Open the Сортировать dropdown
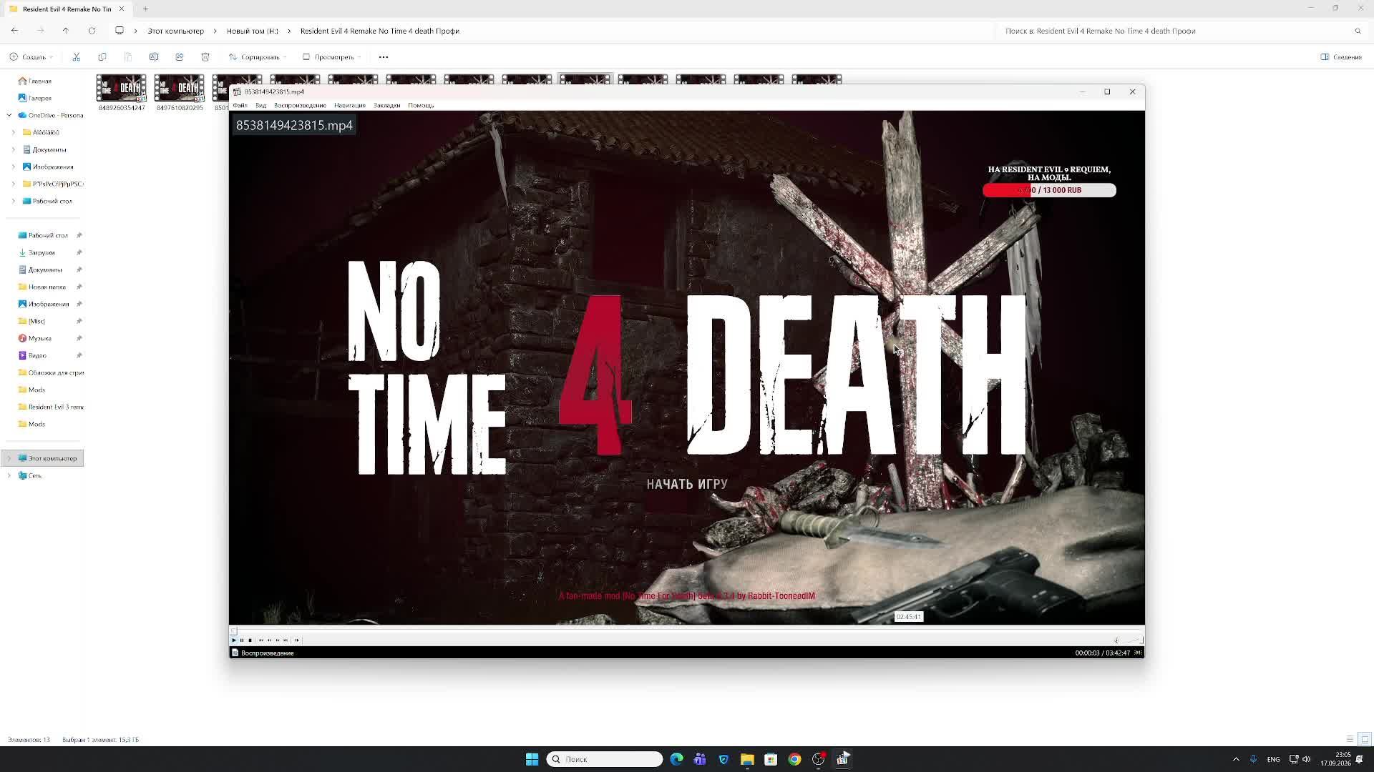Screen dimensions: 1374x772 click(x=258, y=57)
